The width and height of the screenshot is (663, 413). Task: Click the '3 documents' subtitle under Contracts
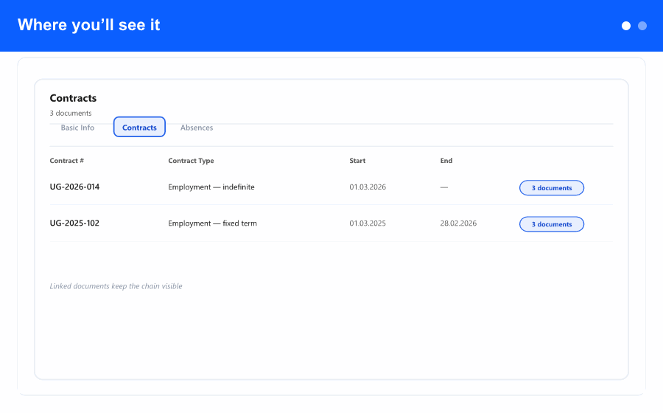click(x=71, y=113)
